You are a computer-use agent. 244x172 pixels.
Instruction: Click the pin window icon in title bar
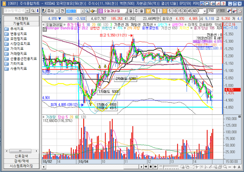click(213, 4)
